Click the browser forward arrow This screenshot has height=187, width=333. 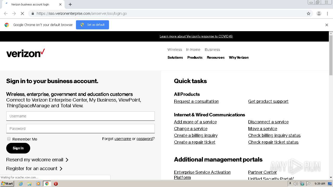[x=14, y=14]
